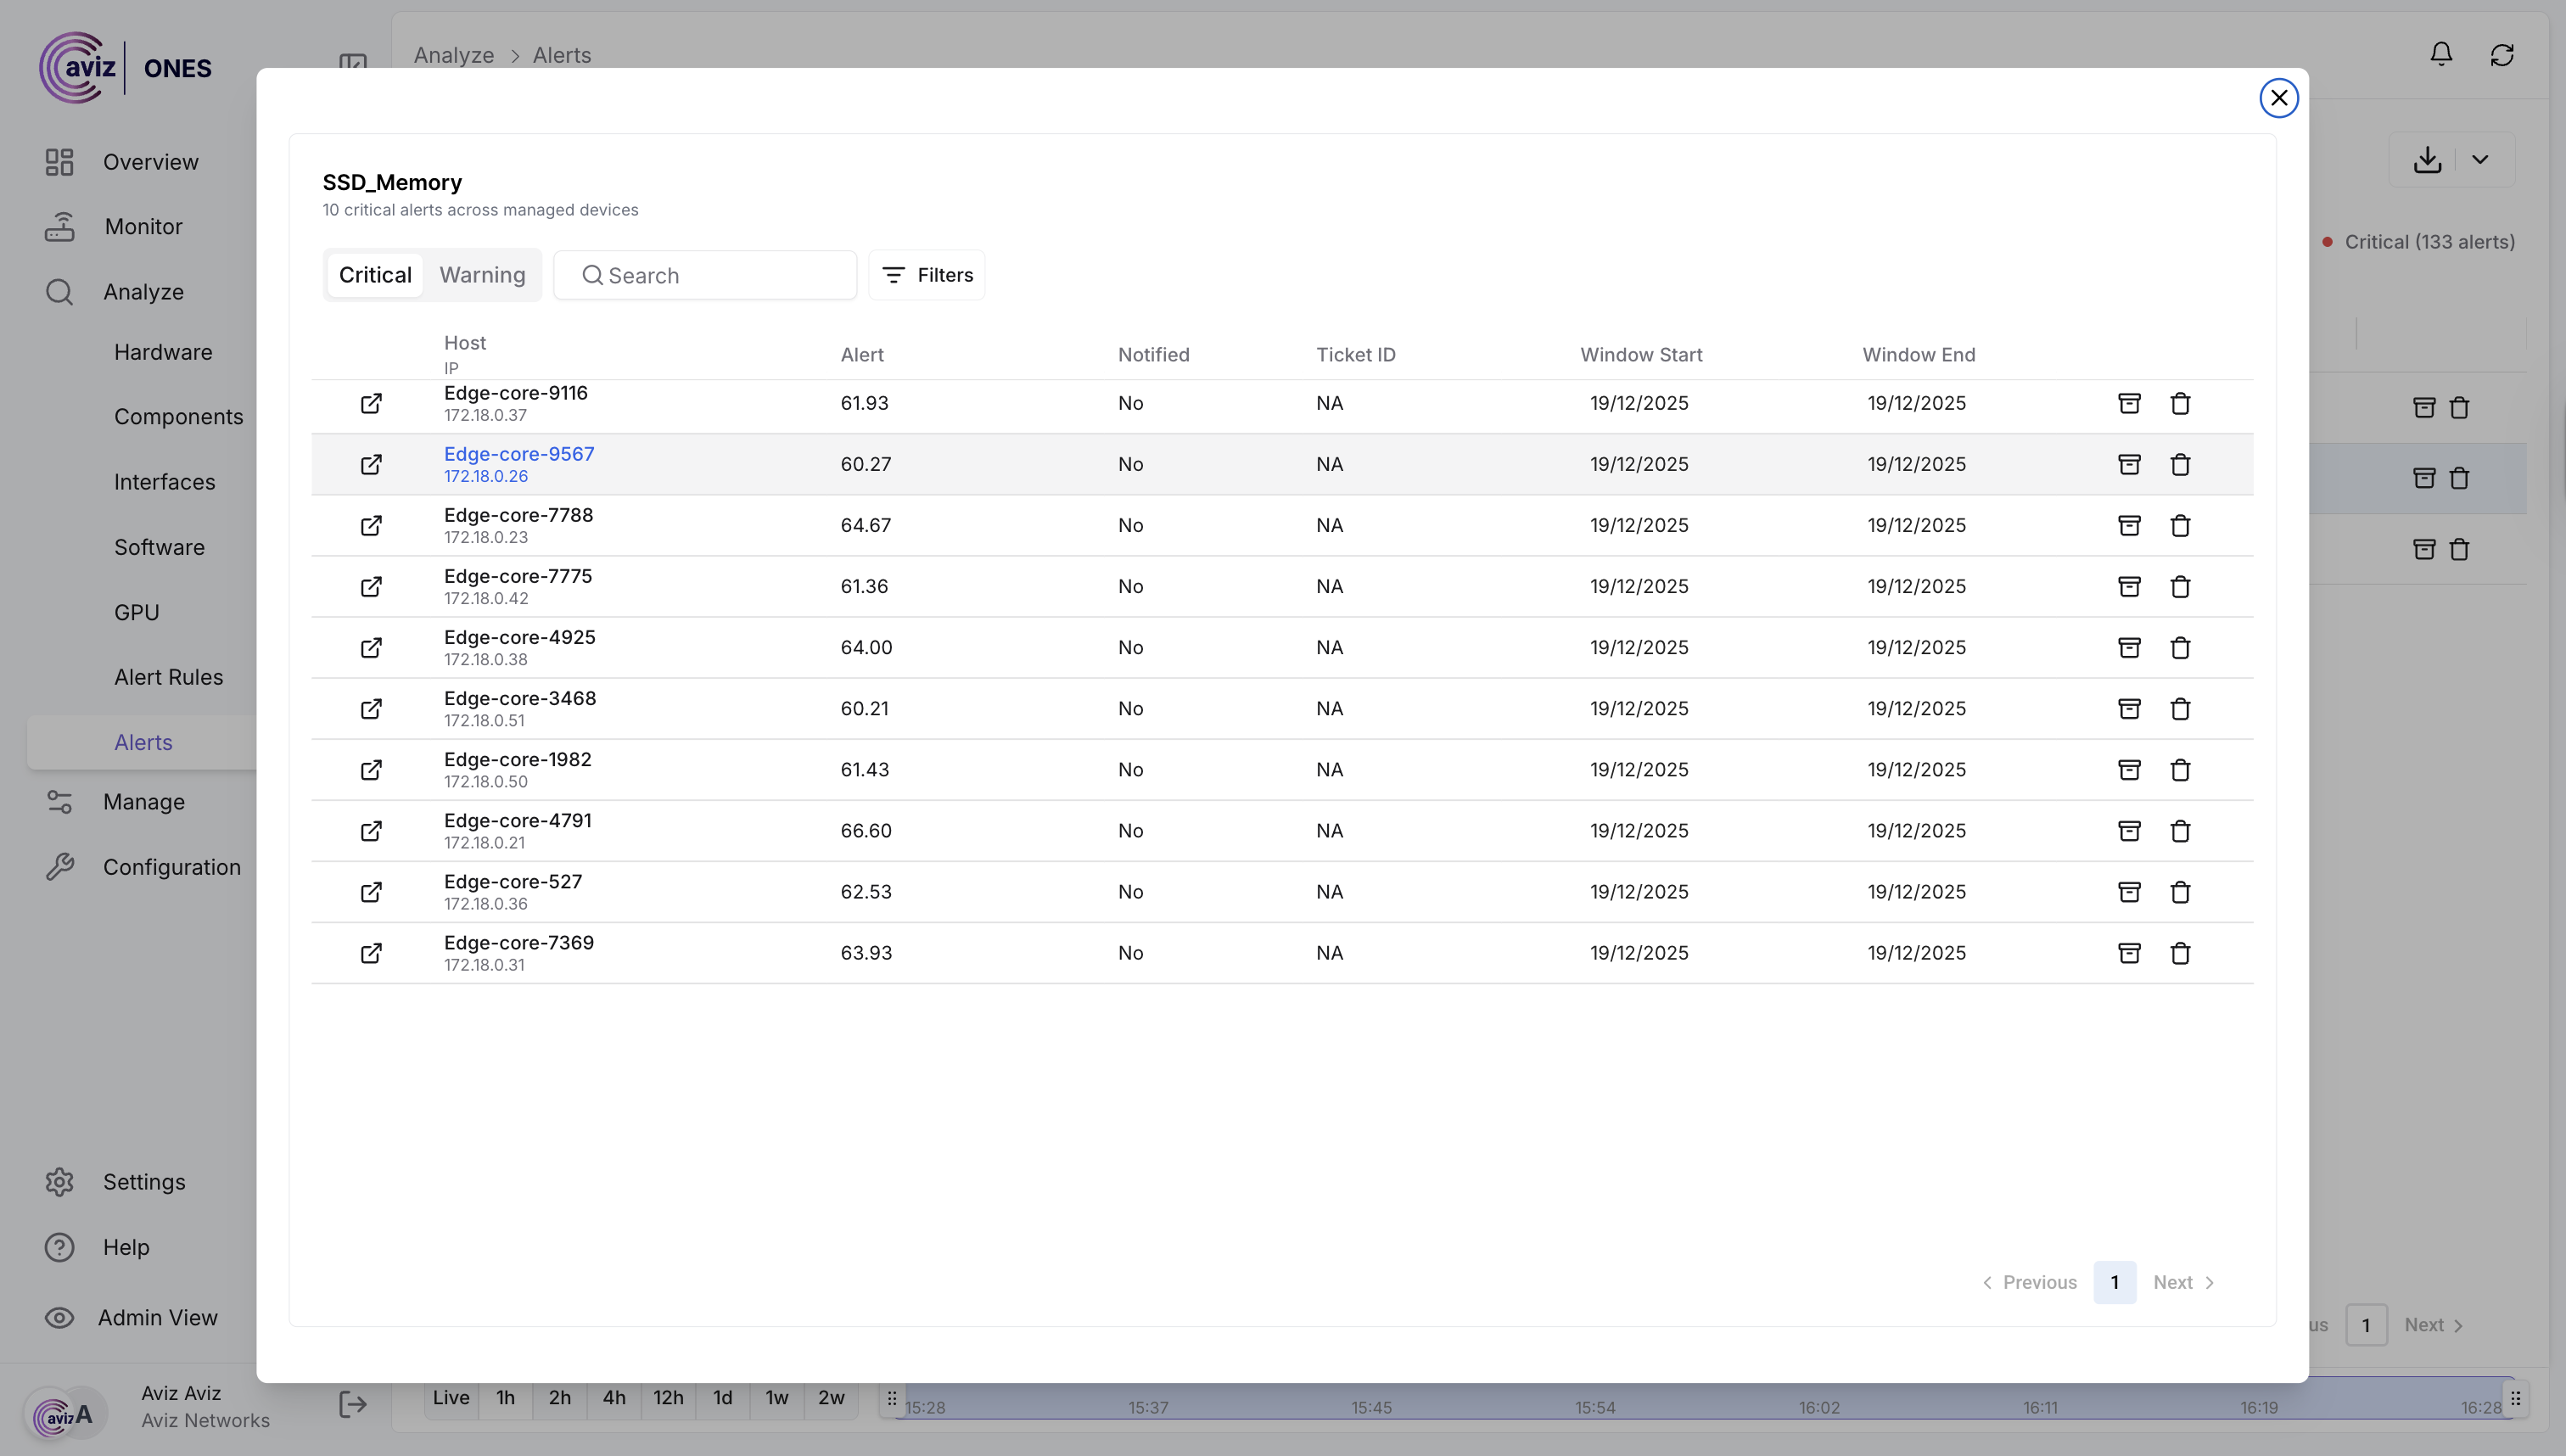Enable the Live time range mode

451,1398
